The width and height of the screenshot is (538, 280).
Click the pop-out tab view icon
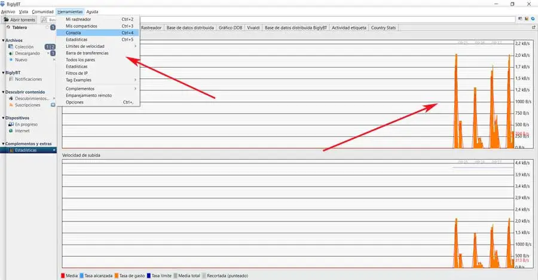(x=534, y=28)
